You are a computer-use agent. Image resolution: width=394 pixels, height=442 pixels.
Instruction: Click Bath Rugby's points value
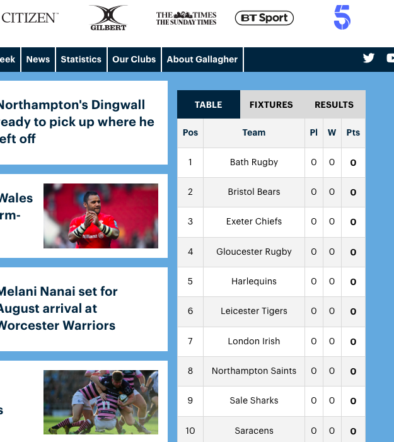pos(353,163)
